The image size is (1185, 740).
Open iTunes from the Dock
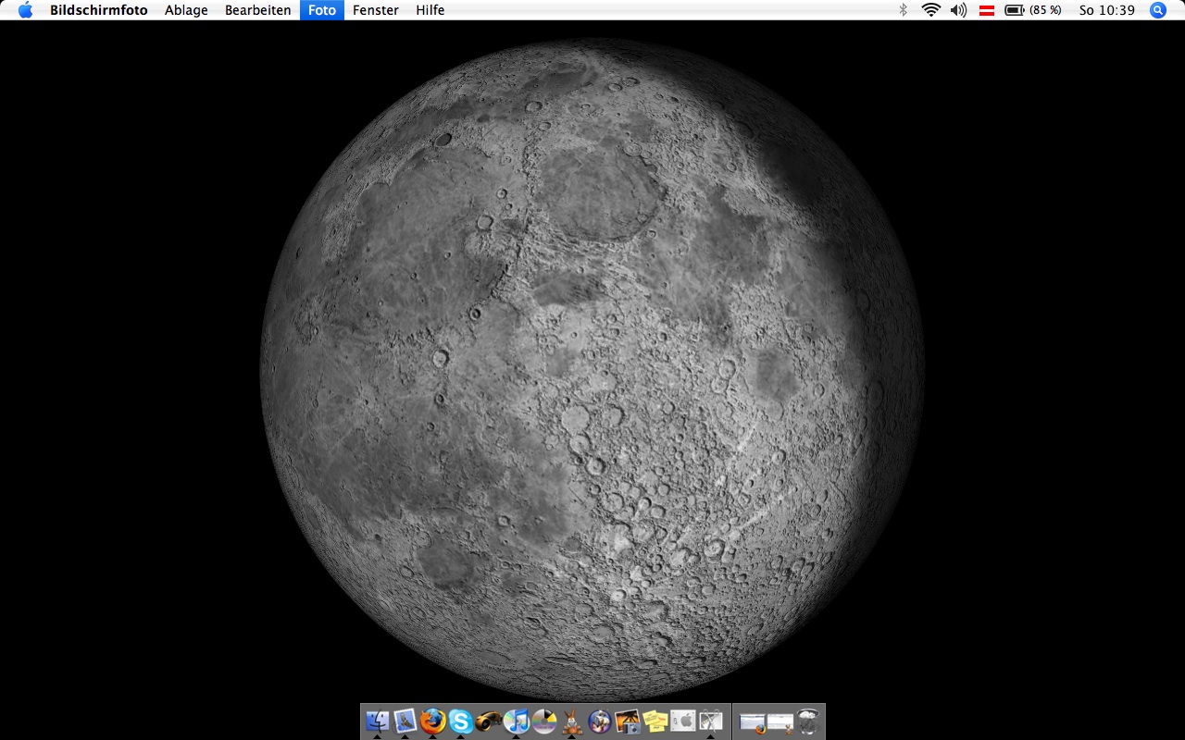(x=516, y=721)
